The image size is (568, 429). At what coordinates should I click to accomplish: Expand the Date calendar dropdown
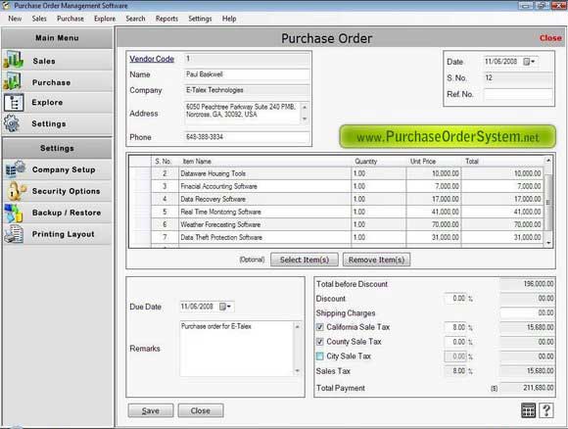[529, 62]
